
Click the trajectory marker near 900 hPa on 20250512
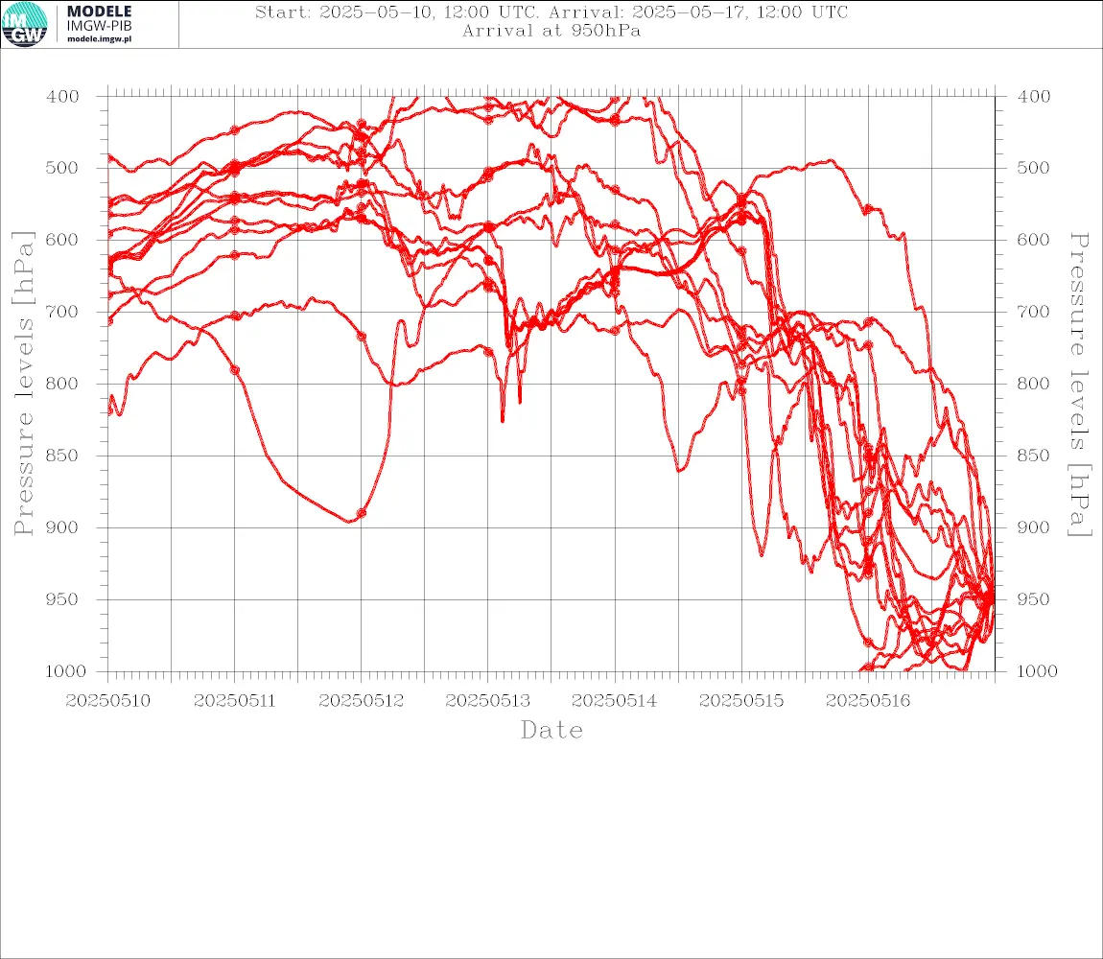362,514
